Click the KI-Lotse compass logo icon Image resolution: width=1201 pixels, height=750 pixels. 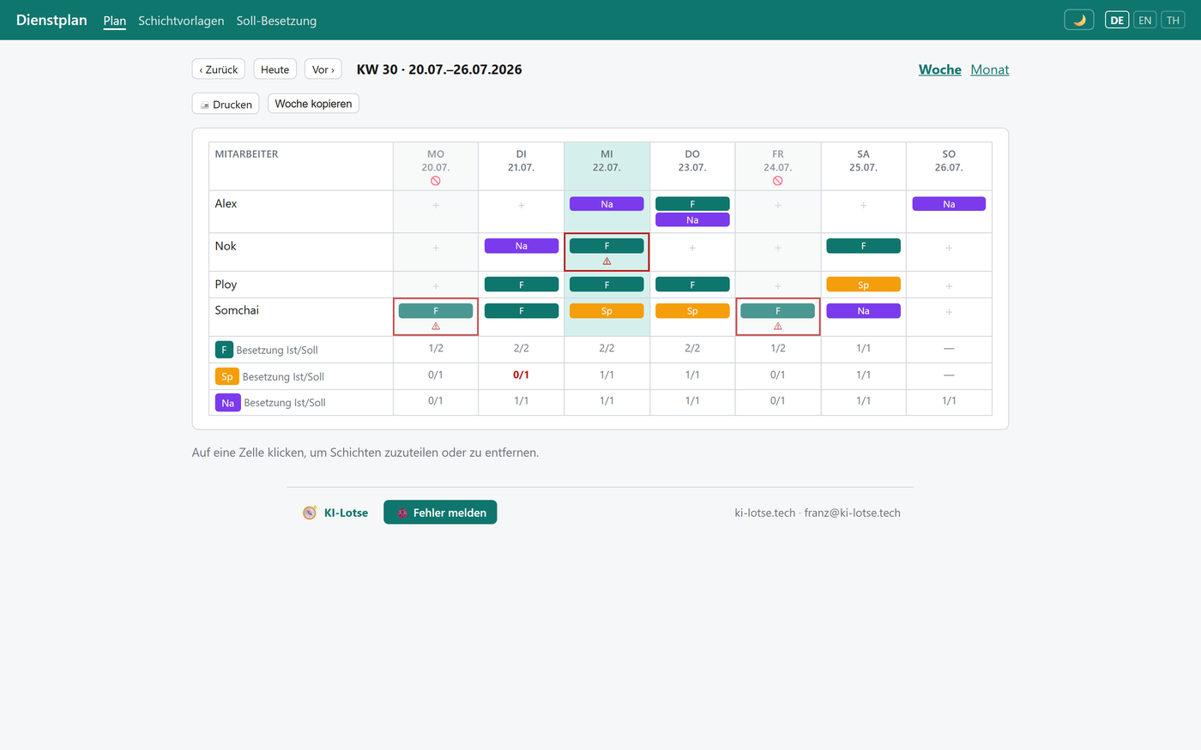tap(310, 513)
